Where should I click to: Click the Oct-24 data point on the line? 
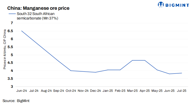(71, 71)
